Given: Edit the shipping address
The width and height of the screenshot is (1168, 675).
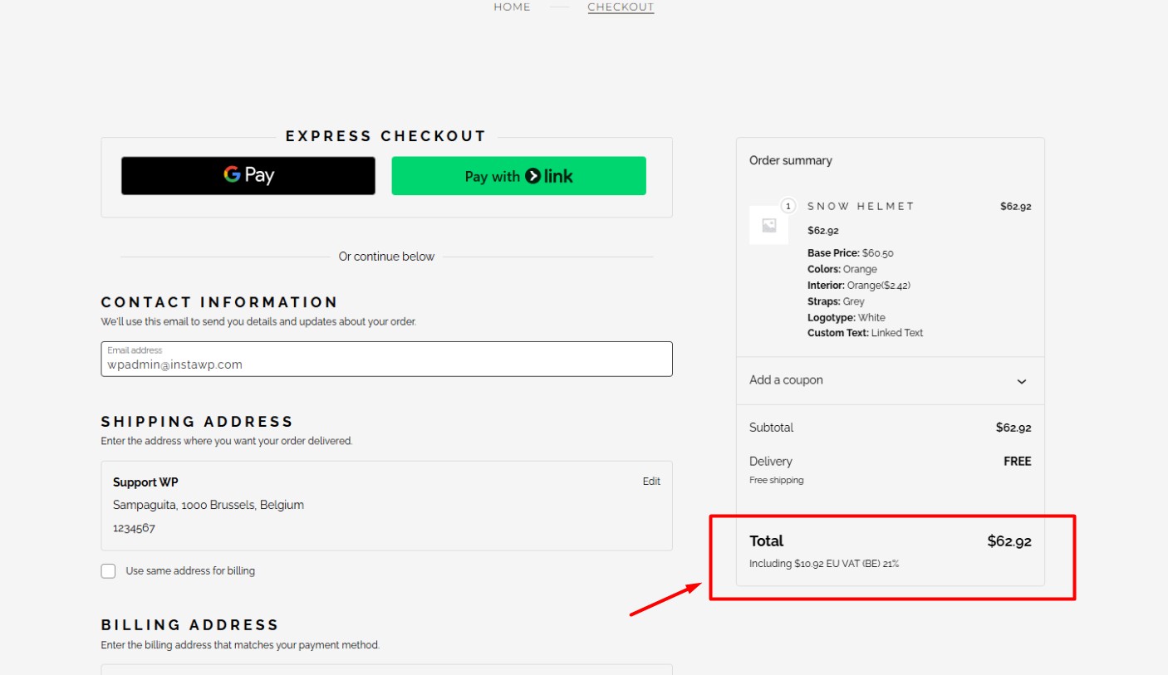Looking at the screenshot, I should point(651,482).
